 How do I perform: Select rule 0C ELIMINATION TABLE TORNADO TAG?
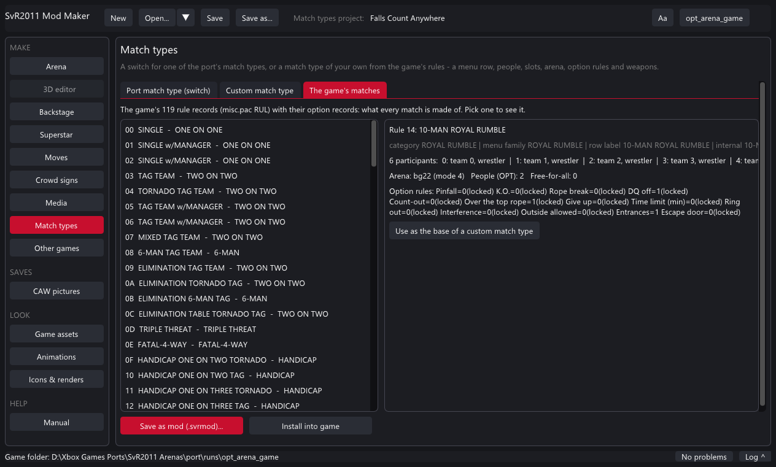tap(246, 314)
